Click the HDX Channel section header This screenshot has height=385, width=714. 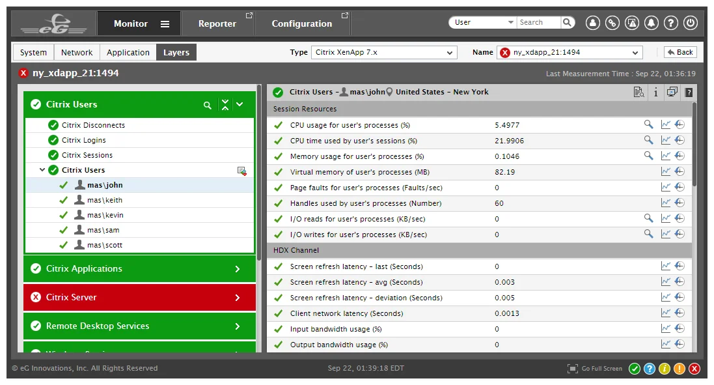pos(479,250)
